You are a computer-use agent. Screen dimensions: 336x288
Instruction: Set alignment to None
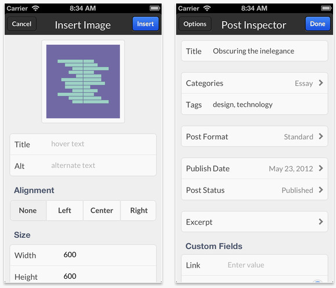pyautogui.click(x=28, y=211)
